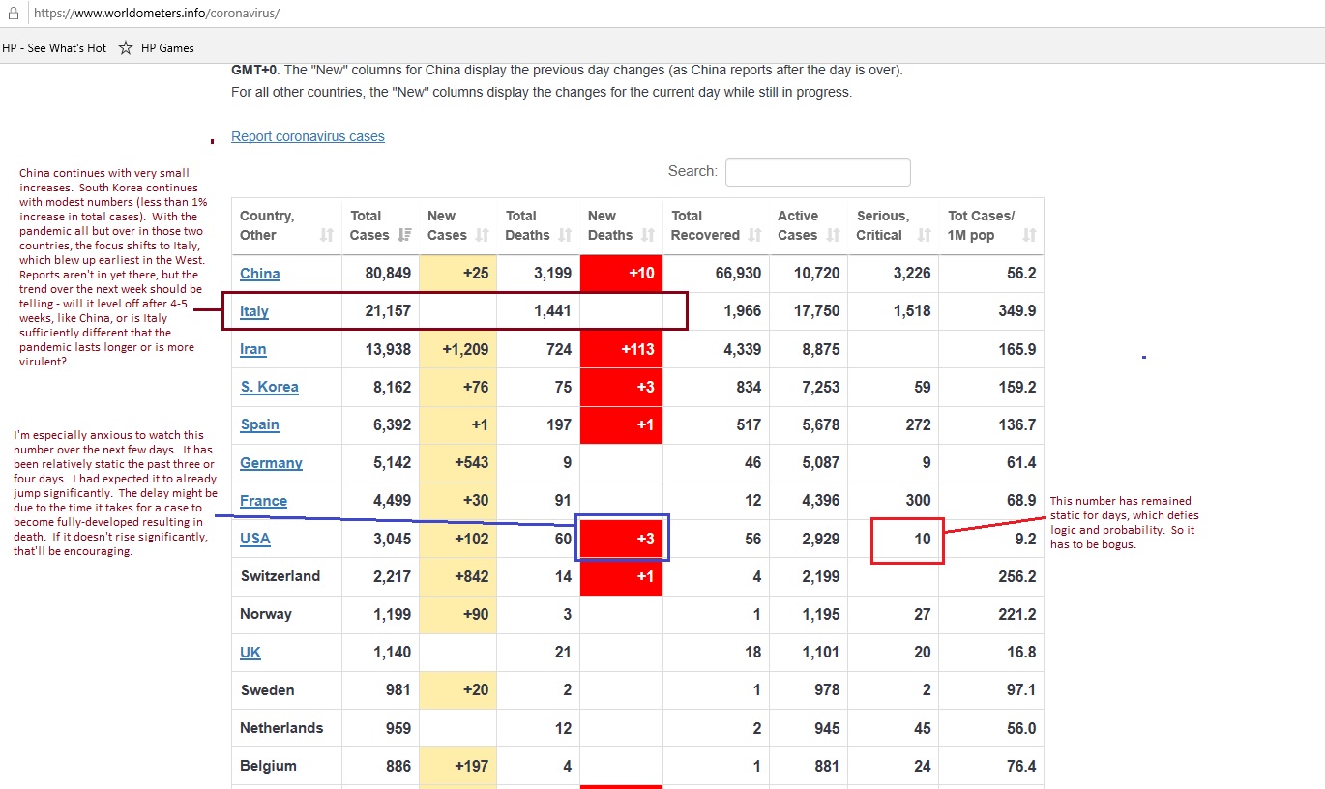Open the Italy country link
The image size is (1325, 789).
tap(254, 311)
